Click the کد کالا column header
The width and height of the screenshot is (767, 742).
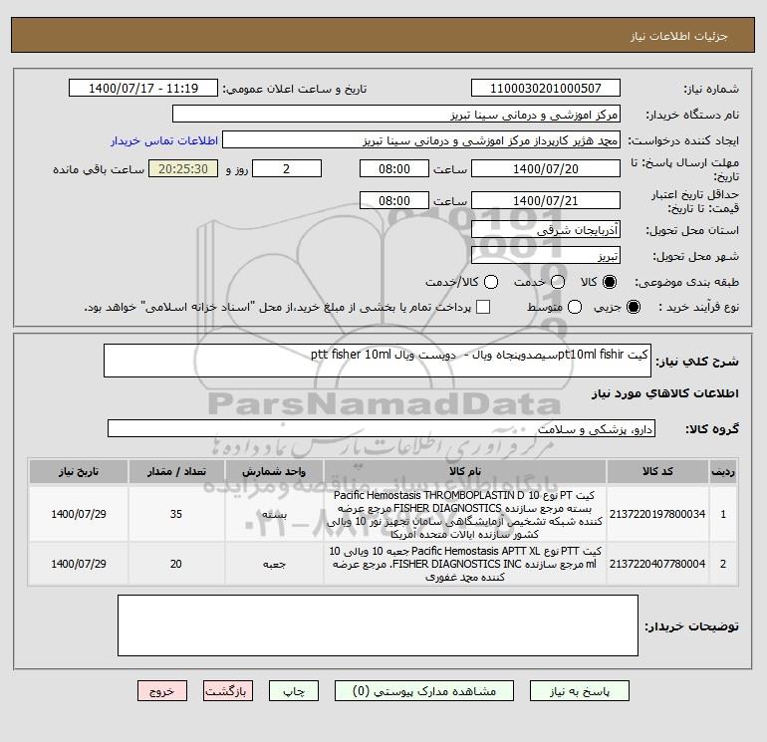657,471
